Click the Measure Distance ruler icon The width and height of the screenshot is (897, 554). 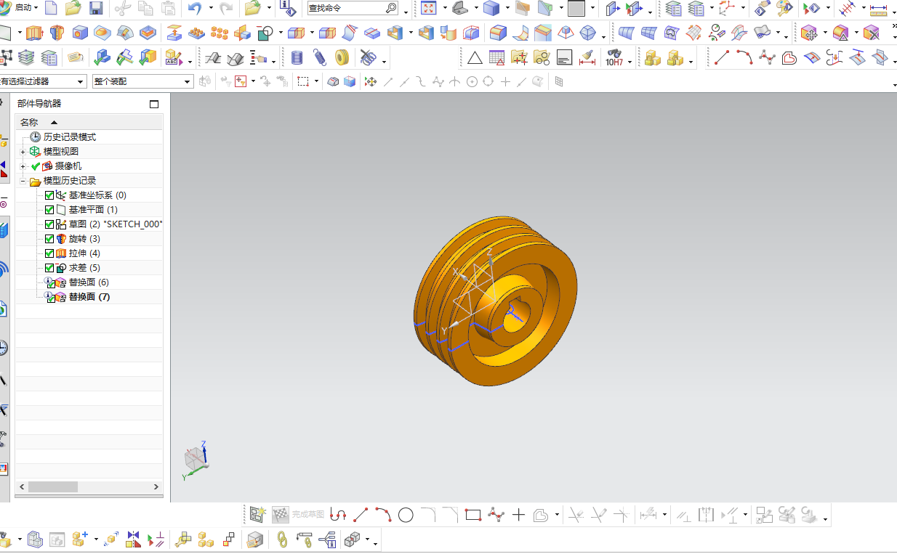(x=878, y=9)
